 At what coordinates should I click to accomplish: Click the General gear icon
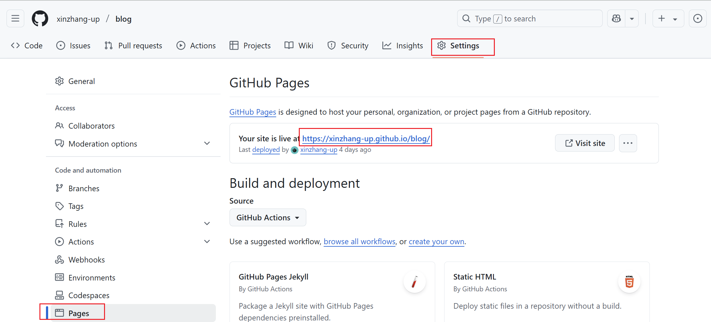coord(59,81)
